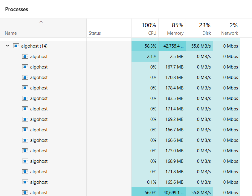Click icon of algohost using 2.5 MB
Image resolution: width=252 pixels, height=196 pixels.
(x=25, y=57)
